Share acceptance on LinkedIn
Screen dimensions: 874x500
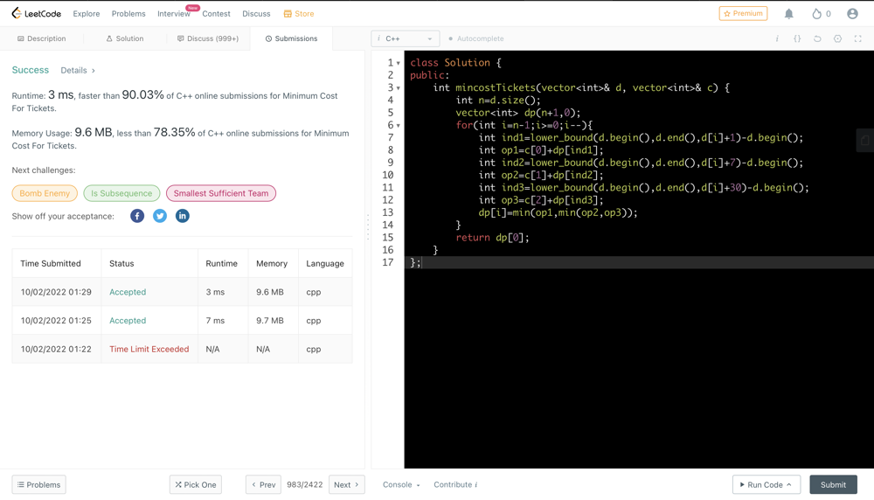point(183,216)
